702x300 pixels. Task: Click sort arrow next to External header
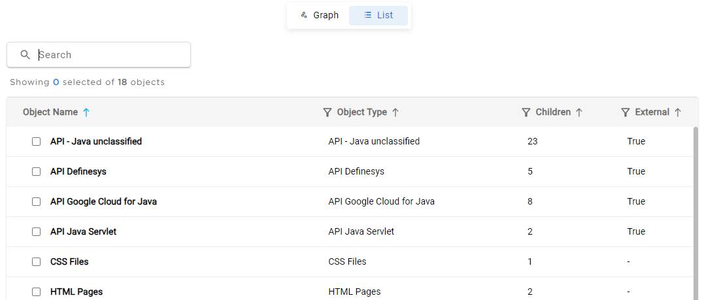[677, 112]
